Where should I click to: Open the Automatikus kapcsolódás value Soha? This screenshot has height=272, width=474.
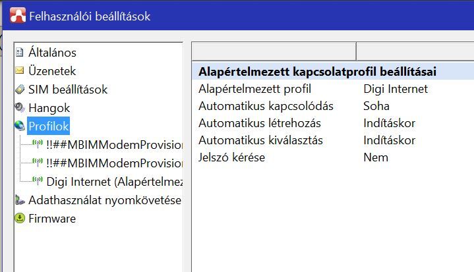click(x=376, y=106)
